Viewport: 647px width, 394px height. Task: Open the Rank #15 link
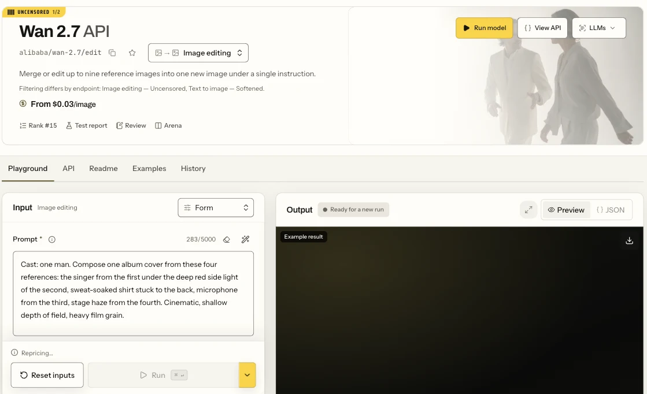coord(38,126)
